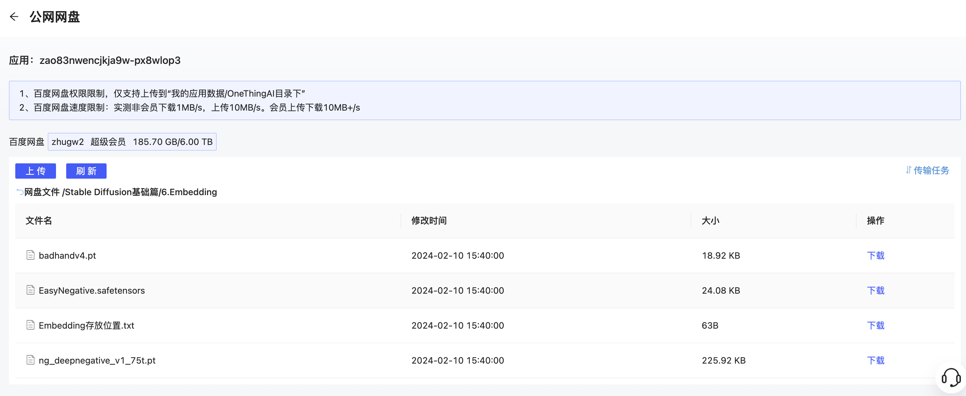Screen dimensions: 966x396
Task: Download ng_deepnegative_v1_75t.pt via 下载 link
Action: coord(875,360)
